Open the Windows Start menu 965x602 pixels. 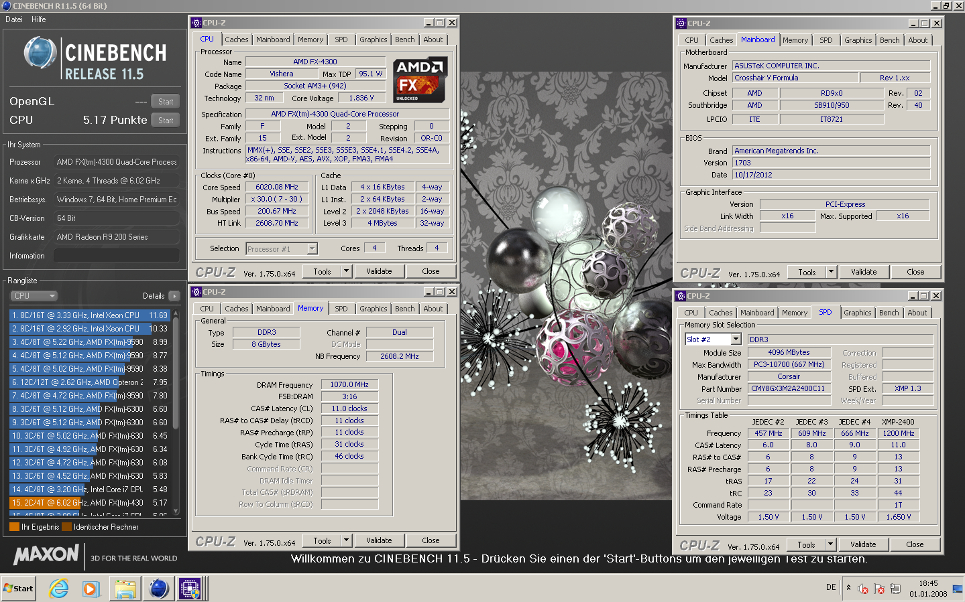[18, 589]
